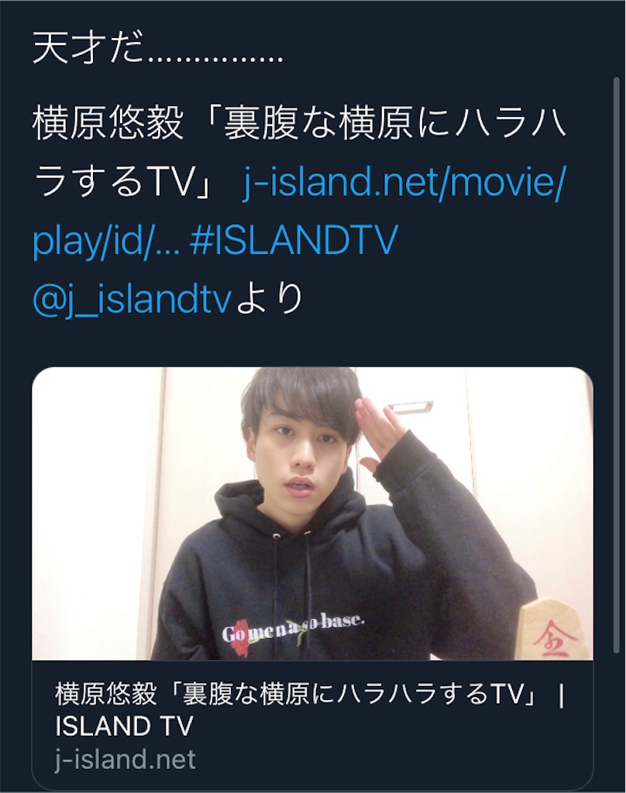Click the ISLAND TV text in card
Viewport: 626px width, 793px height.
coord(124,726)
